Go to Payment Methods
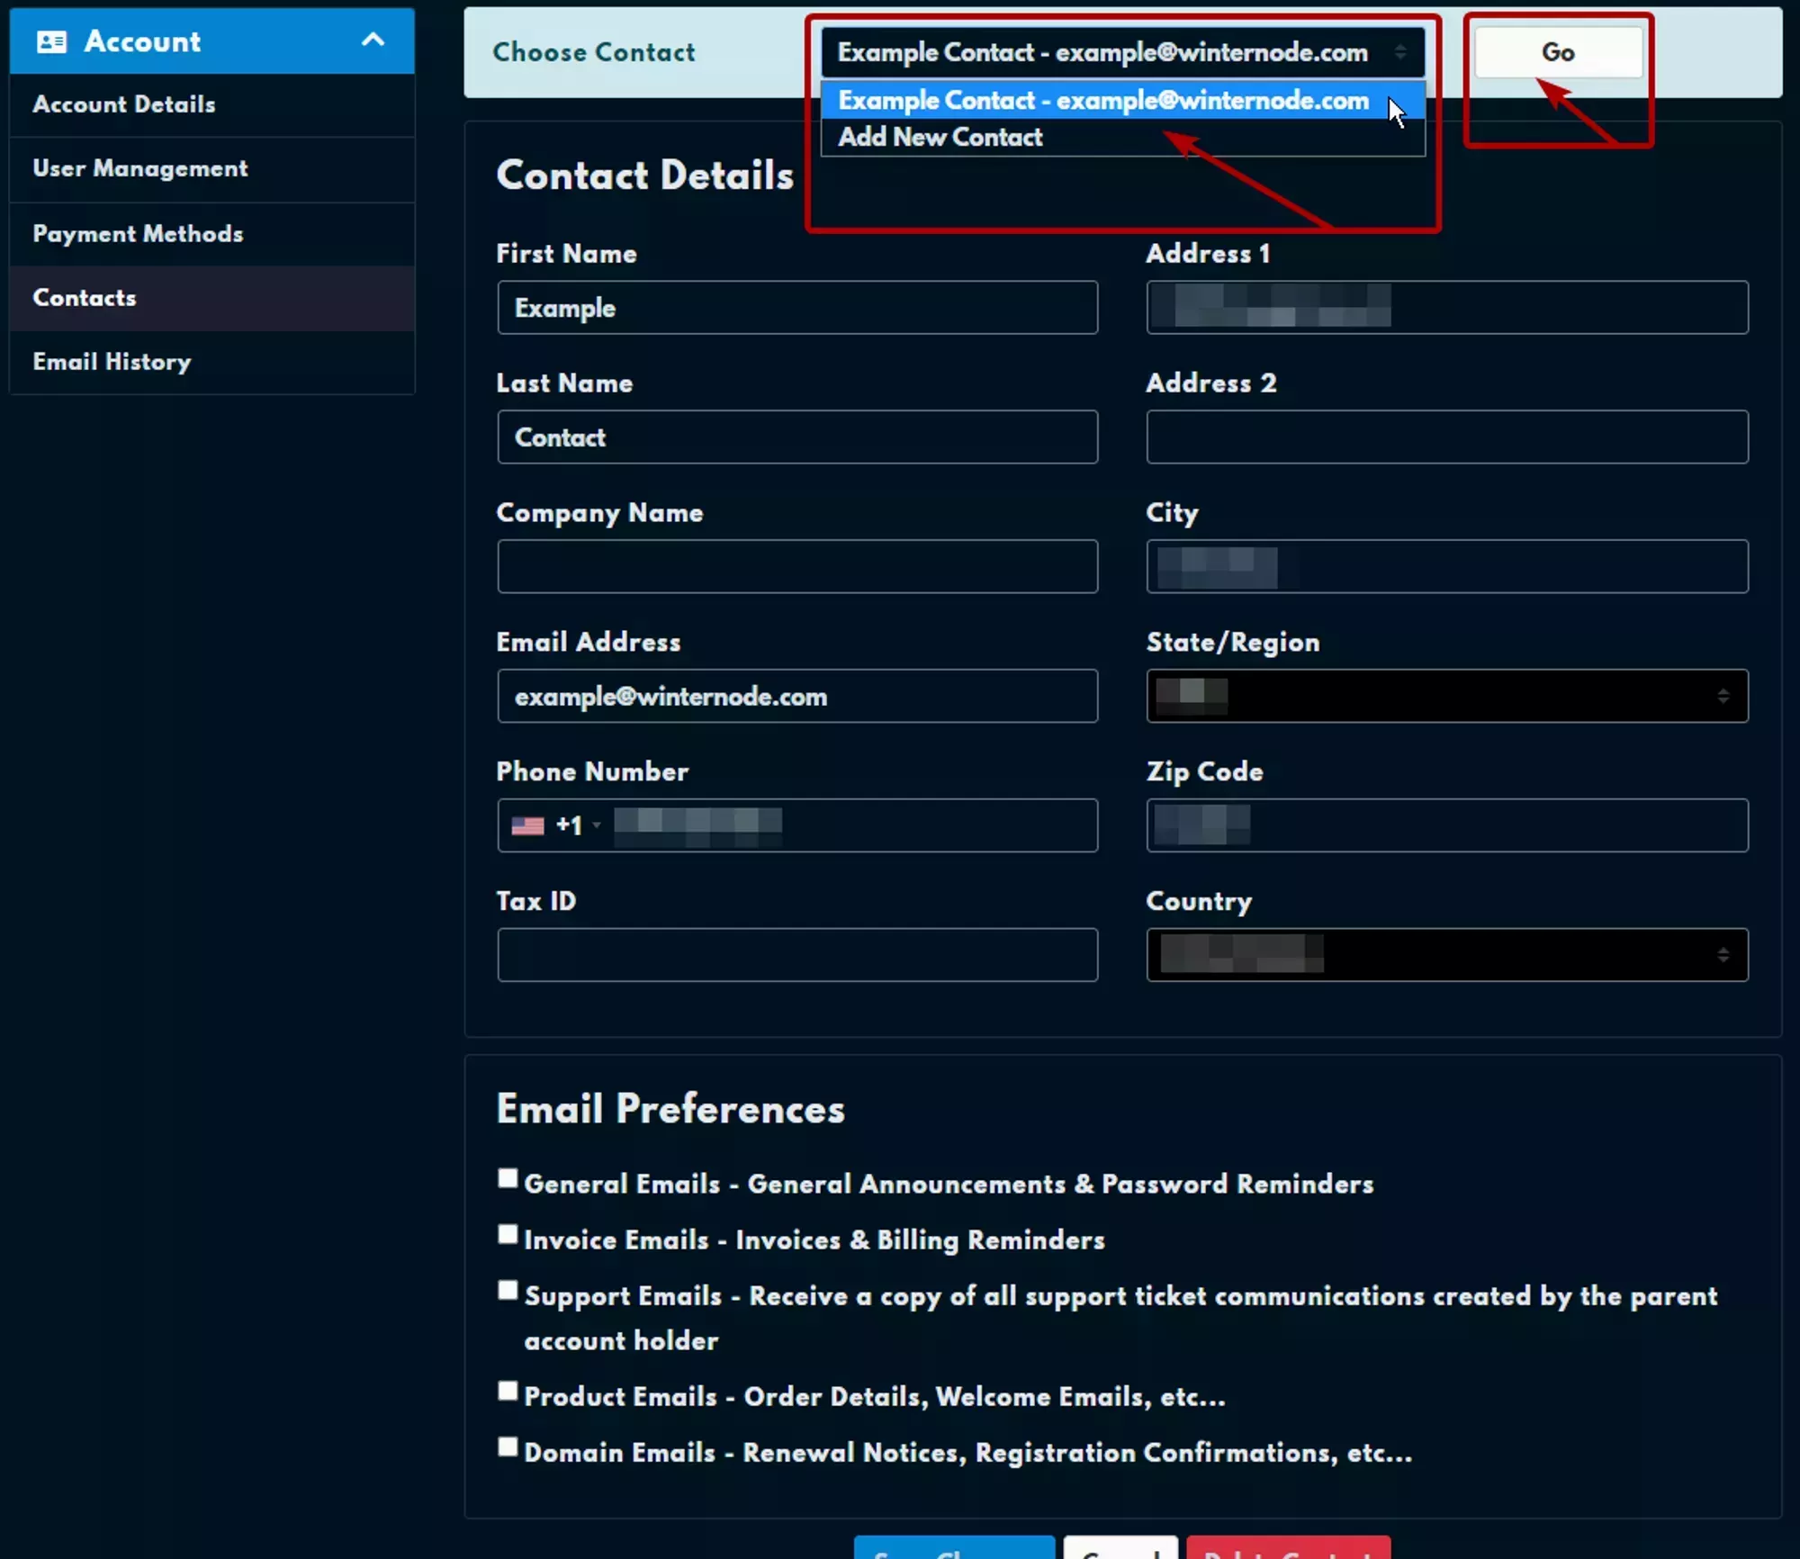1800x1559 pixels. (x=138, y=233)
